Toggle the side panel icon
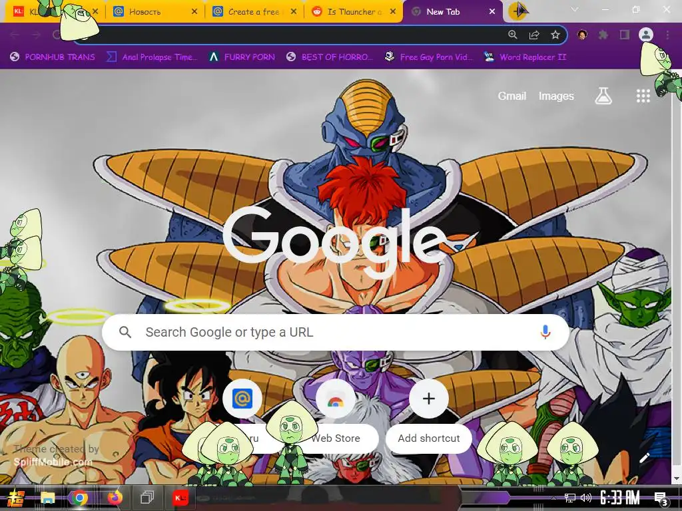Screen dimensions: 682x511 625,35
